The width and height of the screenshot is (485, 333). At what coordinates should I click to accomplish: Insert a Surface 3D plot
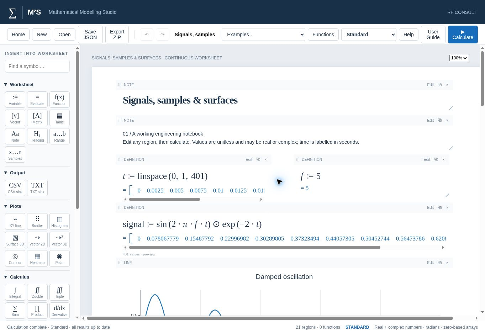point(15,240)
